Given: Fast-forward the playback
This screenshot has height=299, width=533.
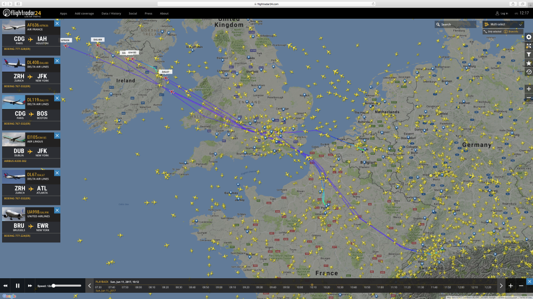Looking at the screenshot, I should [30, 286].
